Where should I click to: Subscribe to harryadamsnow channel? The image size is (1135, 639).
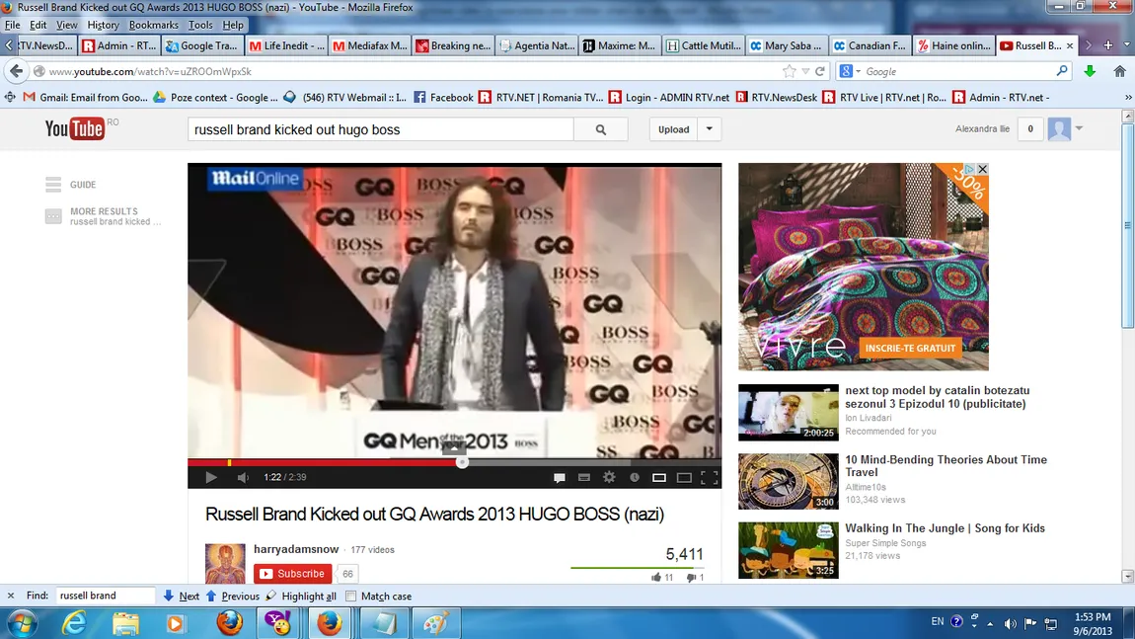click(293, 574)
